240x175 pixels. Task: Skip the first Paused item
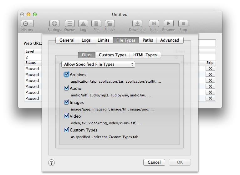coord(210,69)
